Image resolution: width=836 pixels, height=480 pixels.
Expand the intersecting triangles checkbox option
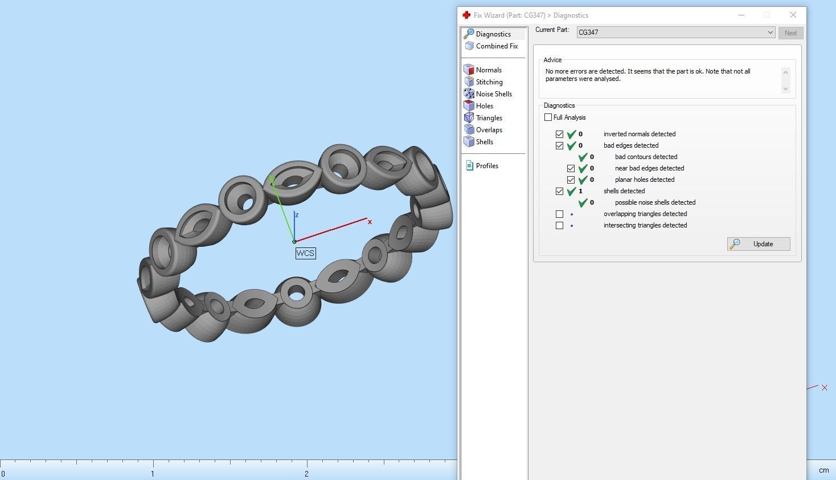click(x=560, y=225)
